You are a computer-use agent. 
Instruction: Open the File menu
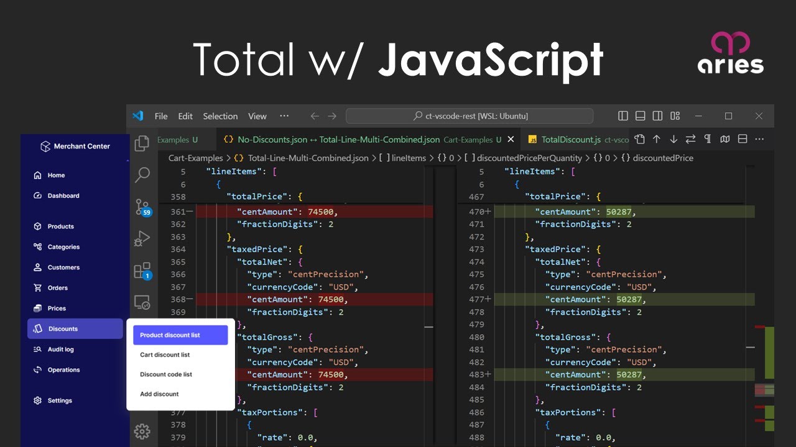click(161, 116)
